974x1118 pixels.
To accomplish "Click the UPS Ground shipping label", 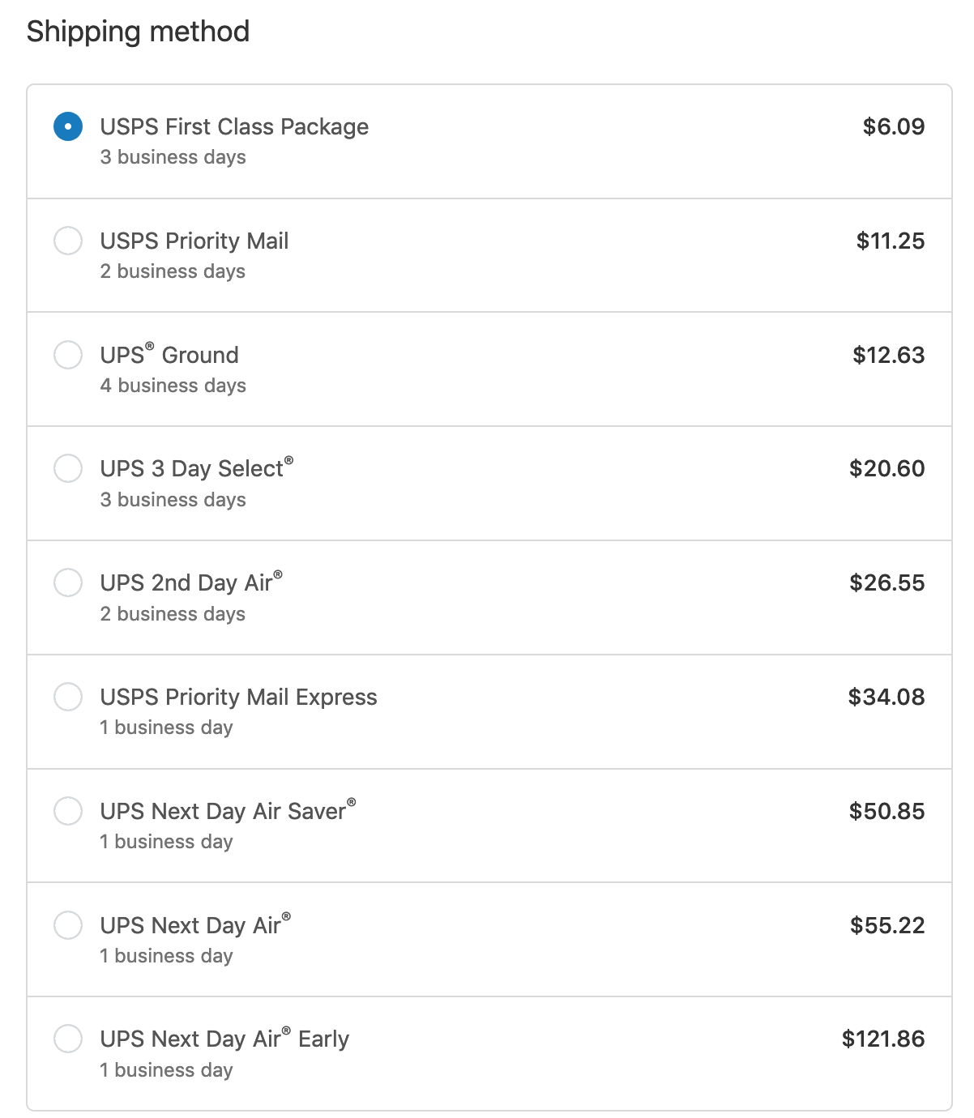I will tap(169, 355).
